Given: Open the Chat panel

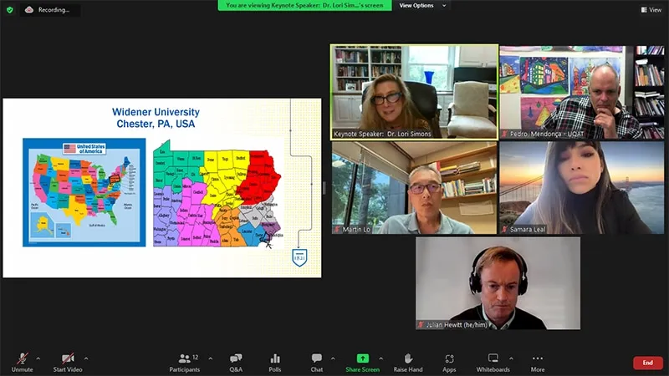Looking at the screenshot, I should [x=317, y=360].
